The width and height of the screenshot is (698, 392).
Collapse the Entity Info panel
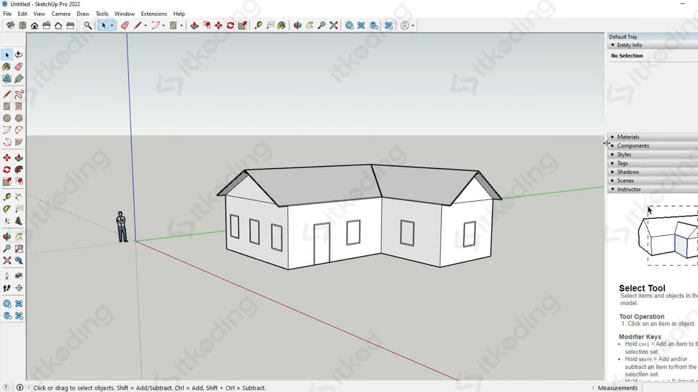[612, 45]
